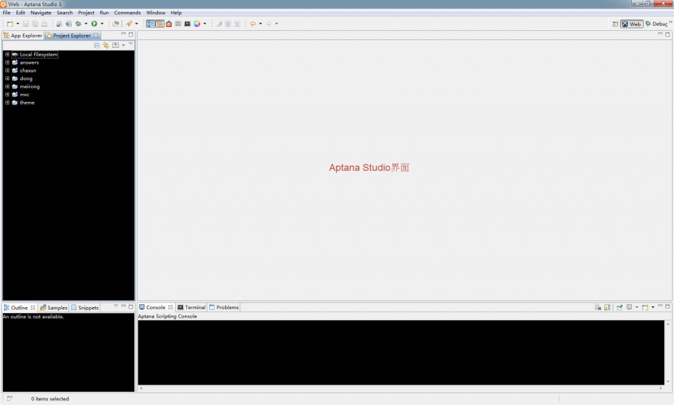Open the Run button dropdown arrow
Image resolution: width=674 pixels, height=405 pixels.
pos(102,24)
